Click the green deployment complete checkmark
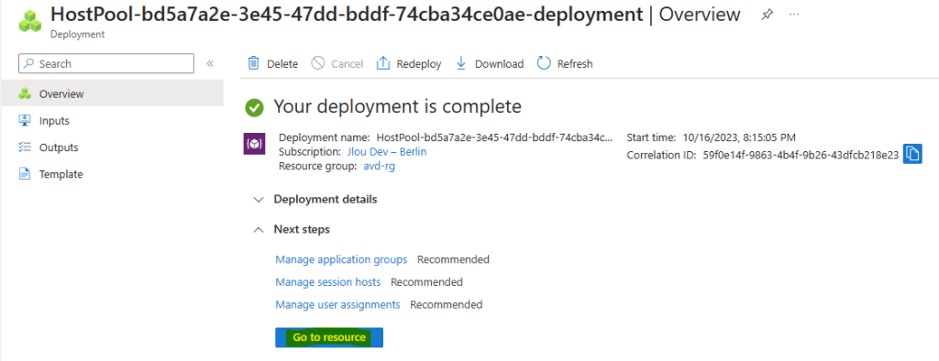 coord(255,108)
